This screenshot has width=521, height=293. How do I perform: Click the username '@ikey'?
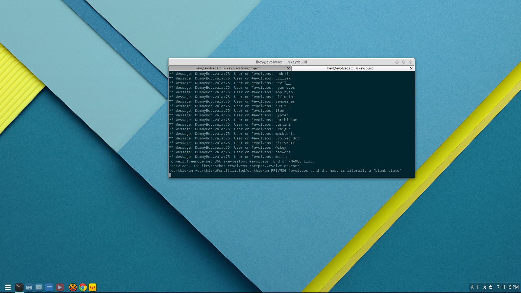(281, 148)
